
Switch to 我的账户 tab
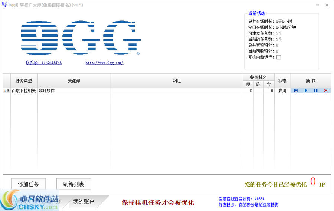(83, 201)
